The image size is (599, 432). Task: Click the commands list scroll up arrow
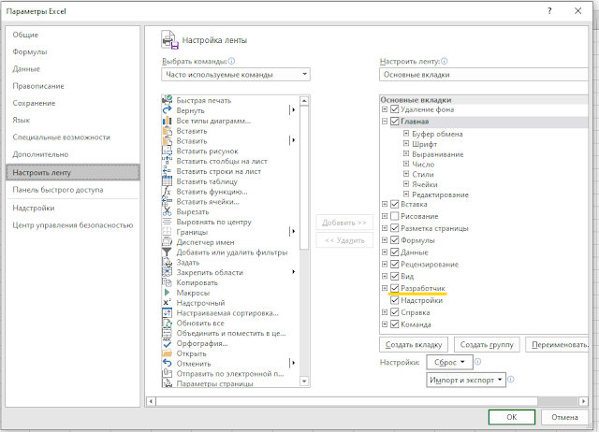(x=304, y=101)
